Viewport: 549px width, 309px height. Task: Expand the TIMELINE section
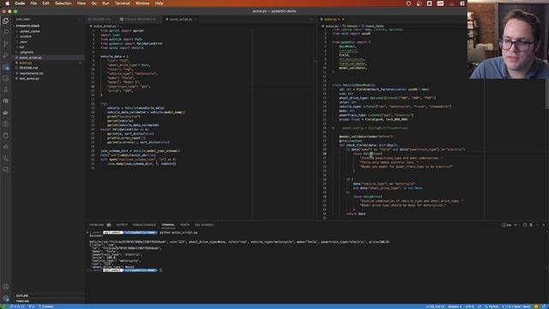22,301
